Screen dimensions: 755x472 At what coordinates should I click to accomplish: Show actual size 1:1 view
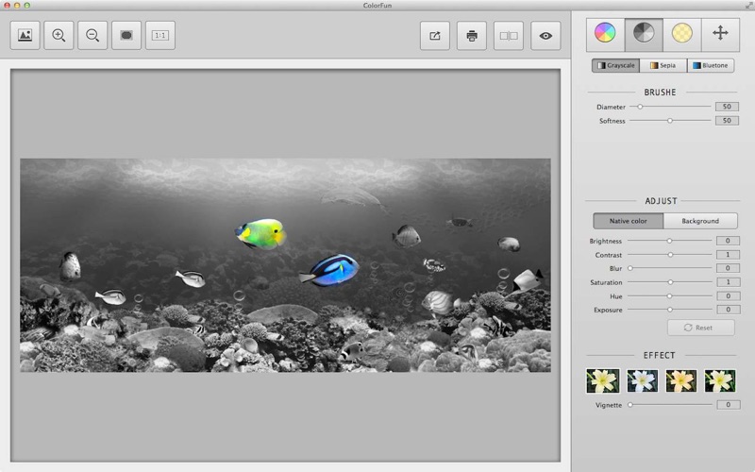(x=160, y=35)
